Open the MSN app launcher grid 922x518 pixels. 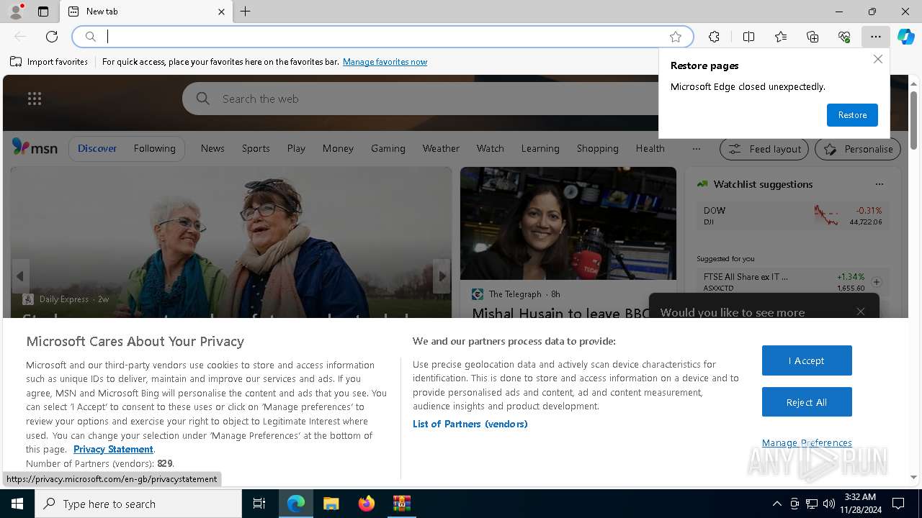click(x=35, y=99)
